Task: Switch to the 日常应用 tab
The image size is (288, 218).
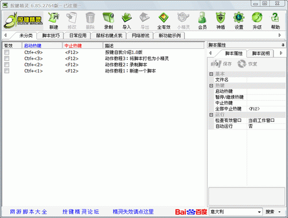Action: [x=78, y=36]
